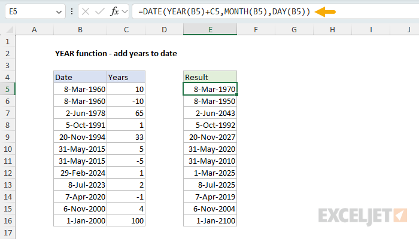Select column I header

371,30
